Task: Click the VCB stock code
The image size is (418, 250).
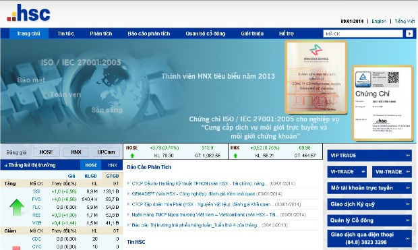Action: (36, 223)
